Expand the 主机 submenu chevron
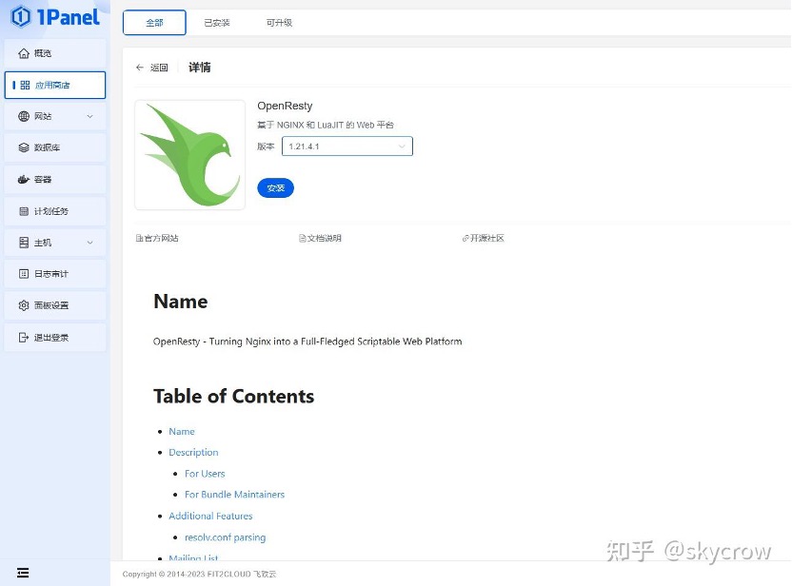 (89, 243)
